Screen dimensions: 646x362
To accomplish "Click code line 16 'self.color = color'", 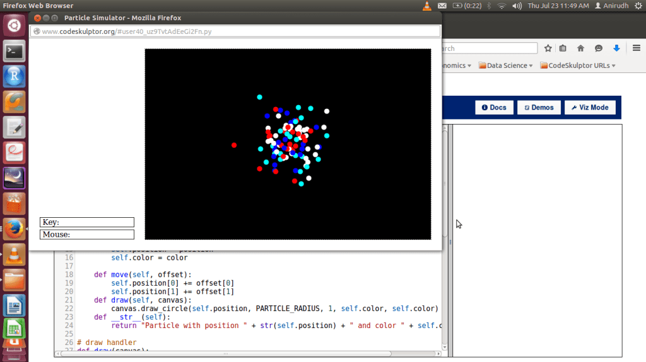I will (x=149, y=257).
